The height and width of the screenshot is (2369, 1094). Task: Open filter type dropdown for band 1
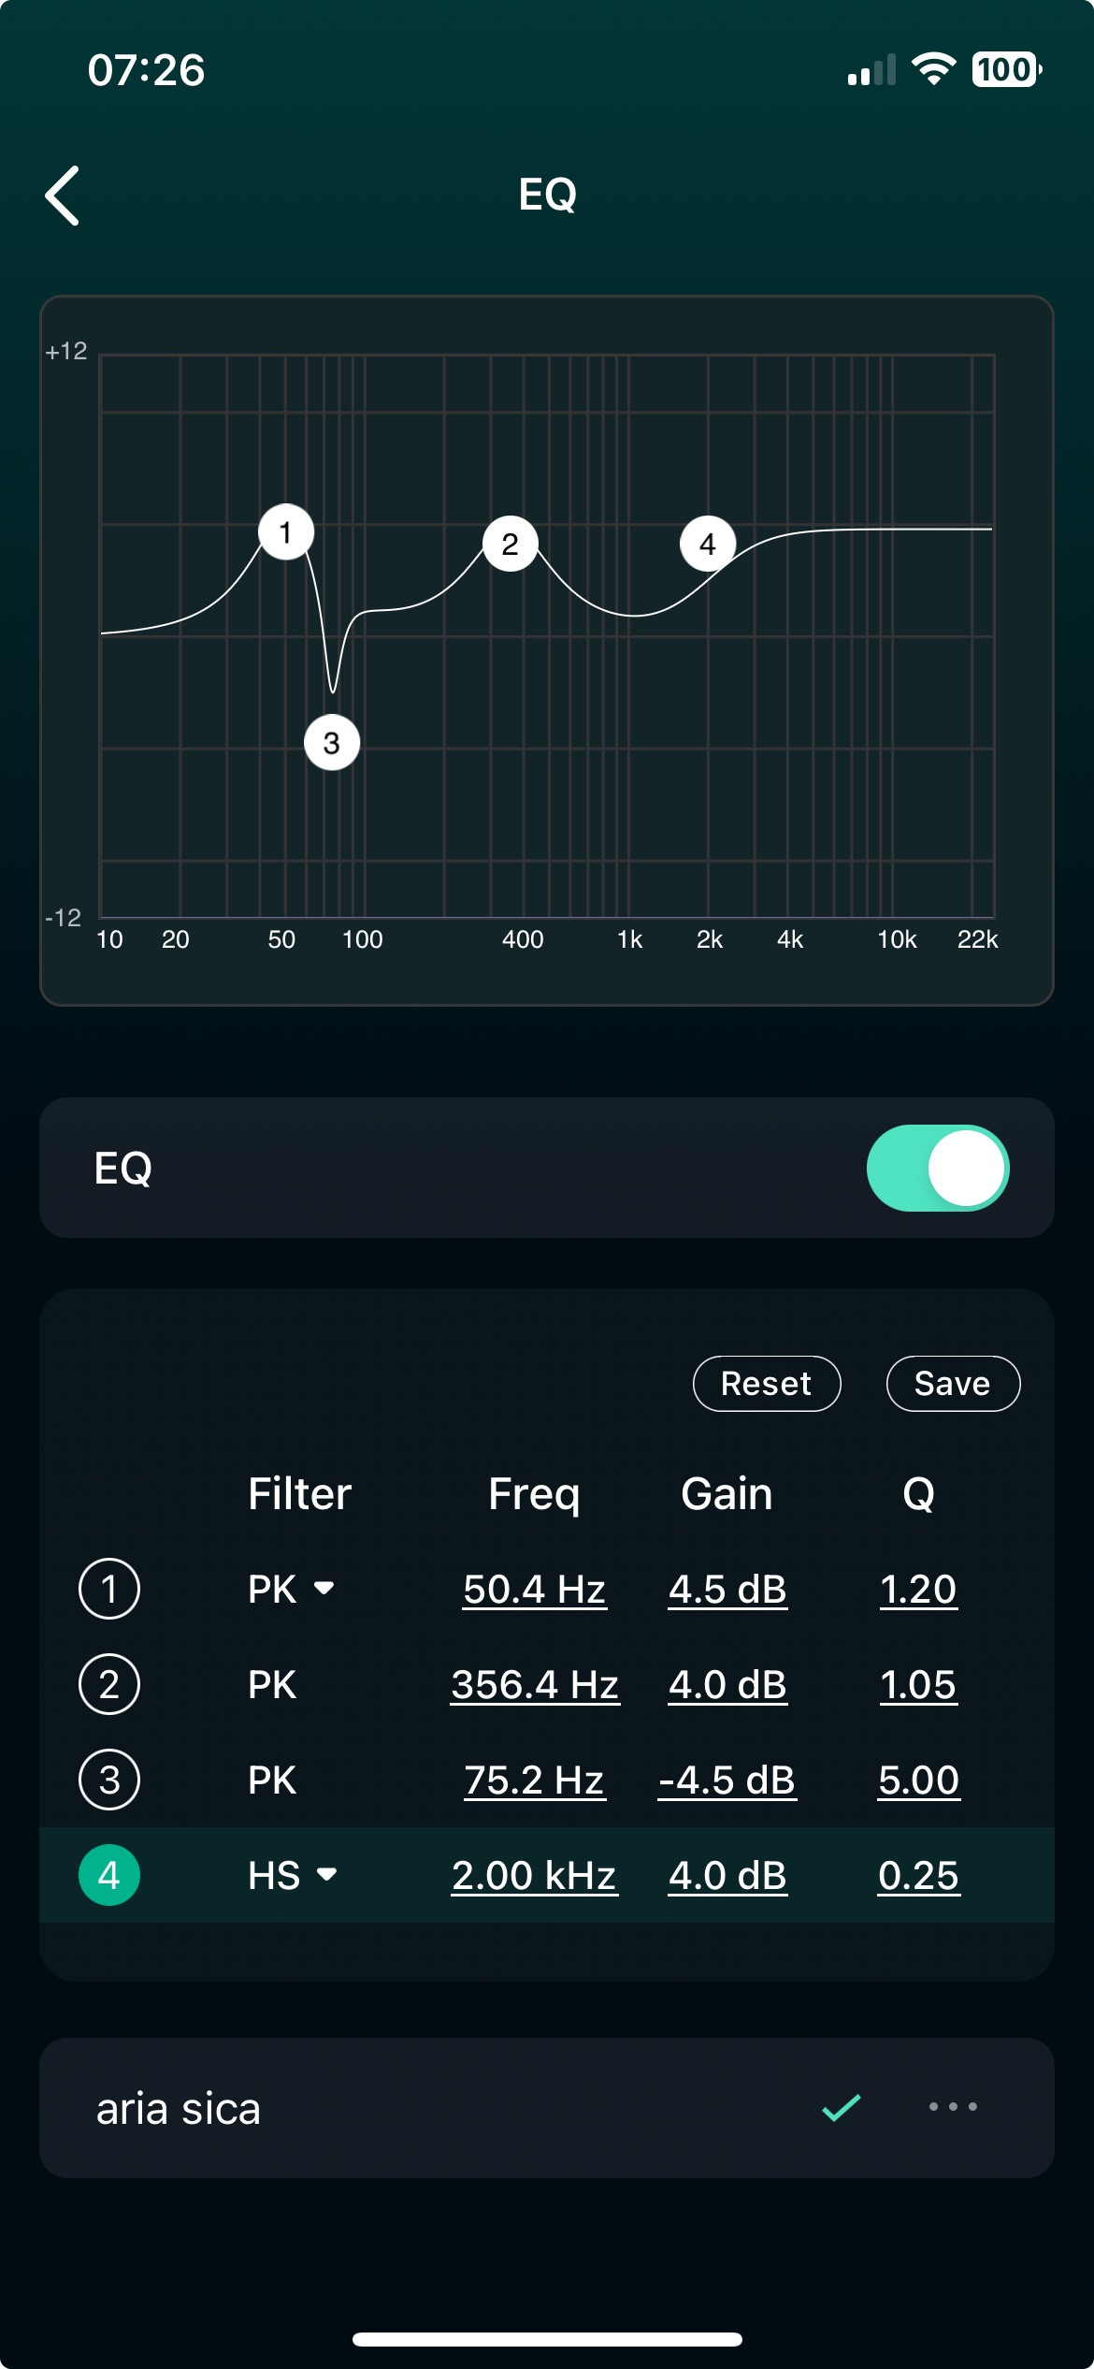click(x=291, y=1589)
